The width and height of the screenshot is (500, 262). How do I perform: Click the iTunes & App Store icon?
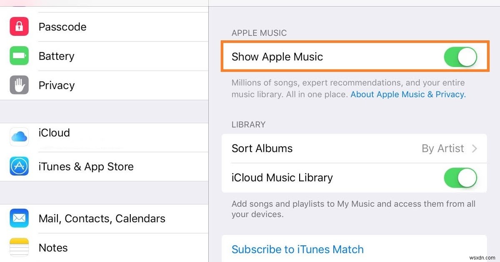(x=19, y=166)
